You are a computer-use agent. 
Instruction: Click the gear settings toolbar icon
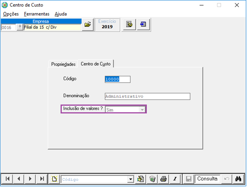[129, 24]
